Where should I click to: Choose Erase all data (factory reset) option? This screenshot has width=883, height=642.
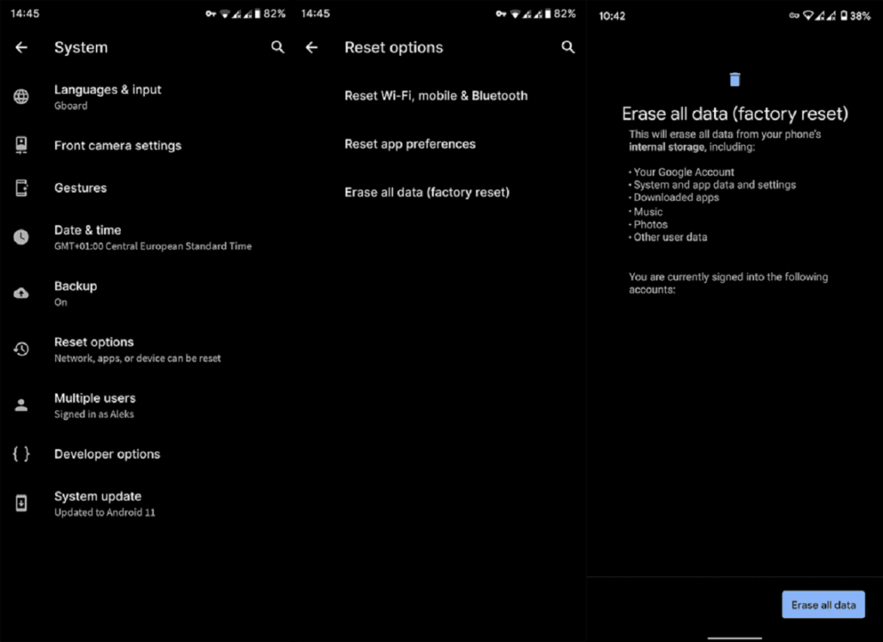click(426, 192)
